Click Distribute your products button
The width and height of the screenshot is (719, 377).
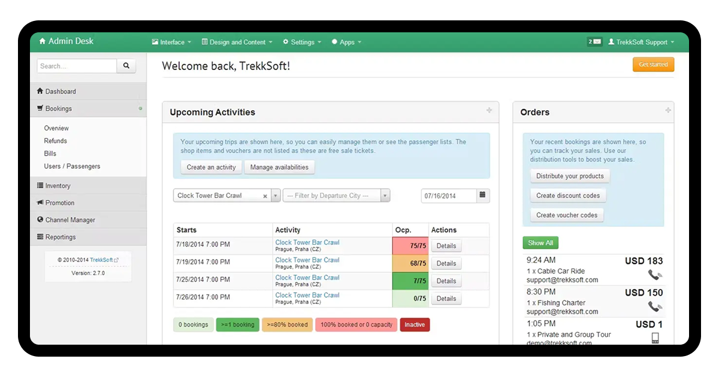tap(570, 176)
